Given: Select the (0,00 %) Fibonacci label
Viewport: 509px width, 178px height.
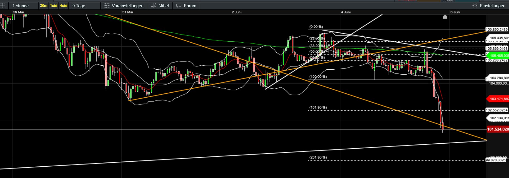Looking at the screenshot, I should (316, 27).
